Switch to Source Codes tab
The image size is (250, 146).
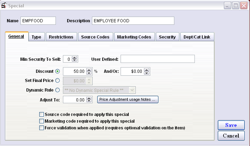coord(95,37)
